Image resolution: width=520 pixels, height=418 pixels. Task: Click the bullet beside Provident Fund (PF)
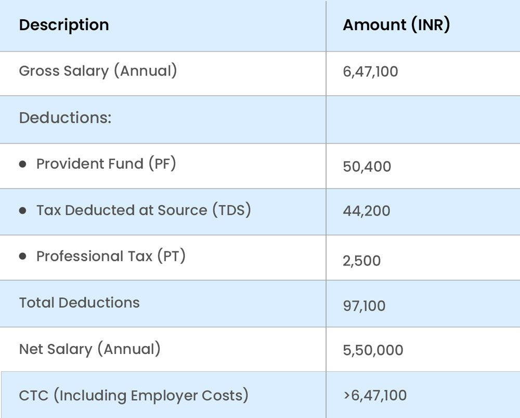[x=23, y=164]
